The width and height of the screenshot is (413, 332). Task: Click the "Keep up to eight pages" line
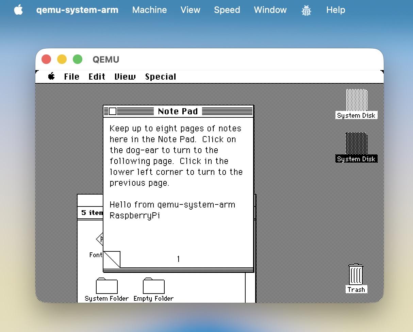176,129
